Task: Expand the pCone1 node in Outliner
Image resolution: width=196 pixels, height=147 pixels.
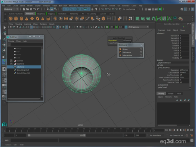Action: tap(11, 61)
